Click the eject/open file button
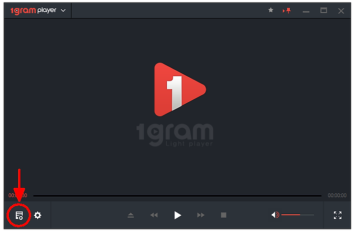Image resolution: width=353 pixels, height=232 pixels. point(130,215)
